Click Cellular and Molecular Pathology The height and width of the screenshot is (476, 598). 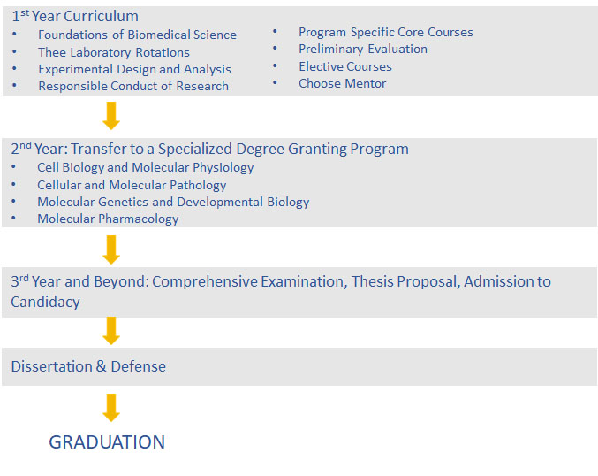coord(132,185)
